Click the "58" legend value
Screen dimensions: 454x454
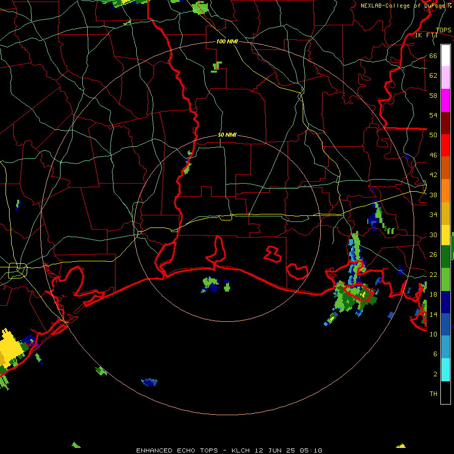click(433, 95)
